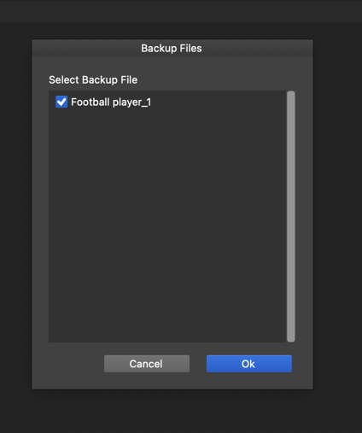This screenshot has width=362, height=433.
Task: Click the Cancel button
Action: pos(147,364)
